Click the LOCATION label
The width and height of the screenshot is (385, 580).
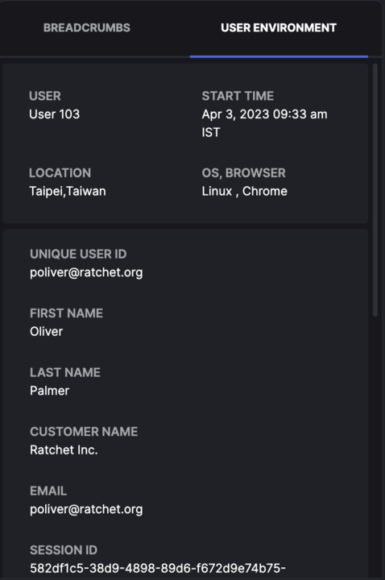tap(60, 173)
